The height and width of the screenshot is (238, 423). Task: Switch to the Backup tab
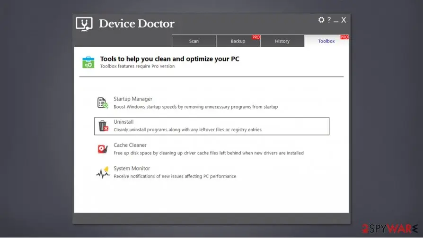(238, 41)
